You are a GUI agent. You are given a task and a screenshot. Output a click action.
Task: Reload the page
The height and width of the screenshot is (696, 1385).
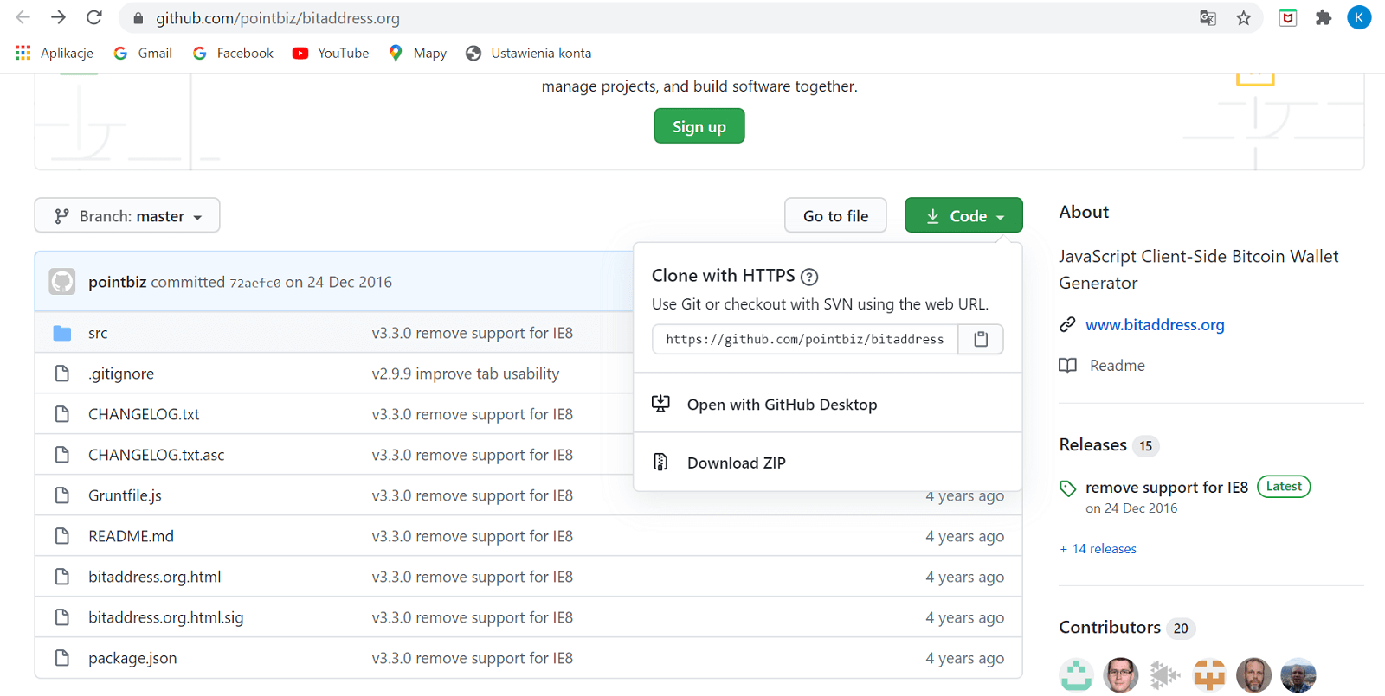[94, 17]
